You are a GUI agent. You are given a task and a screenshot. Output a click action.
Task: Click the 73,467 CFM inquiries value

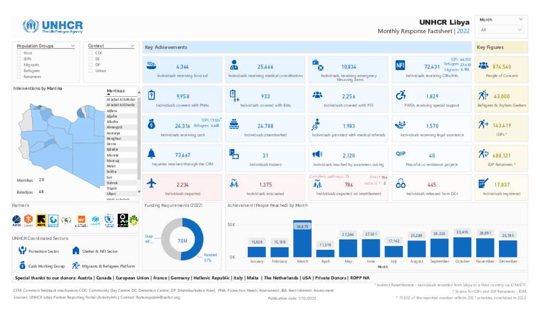(182, 155)
